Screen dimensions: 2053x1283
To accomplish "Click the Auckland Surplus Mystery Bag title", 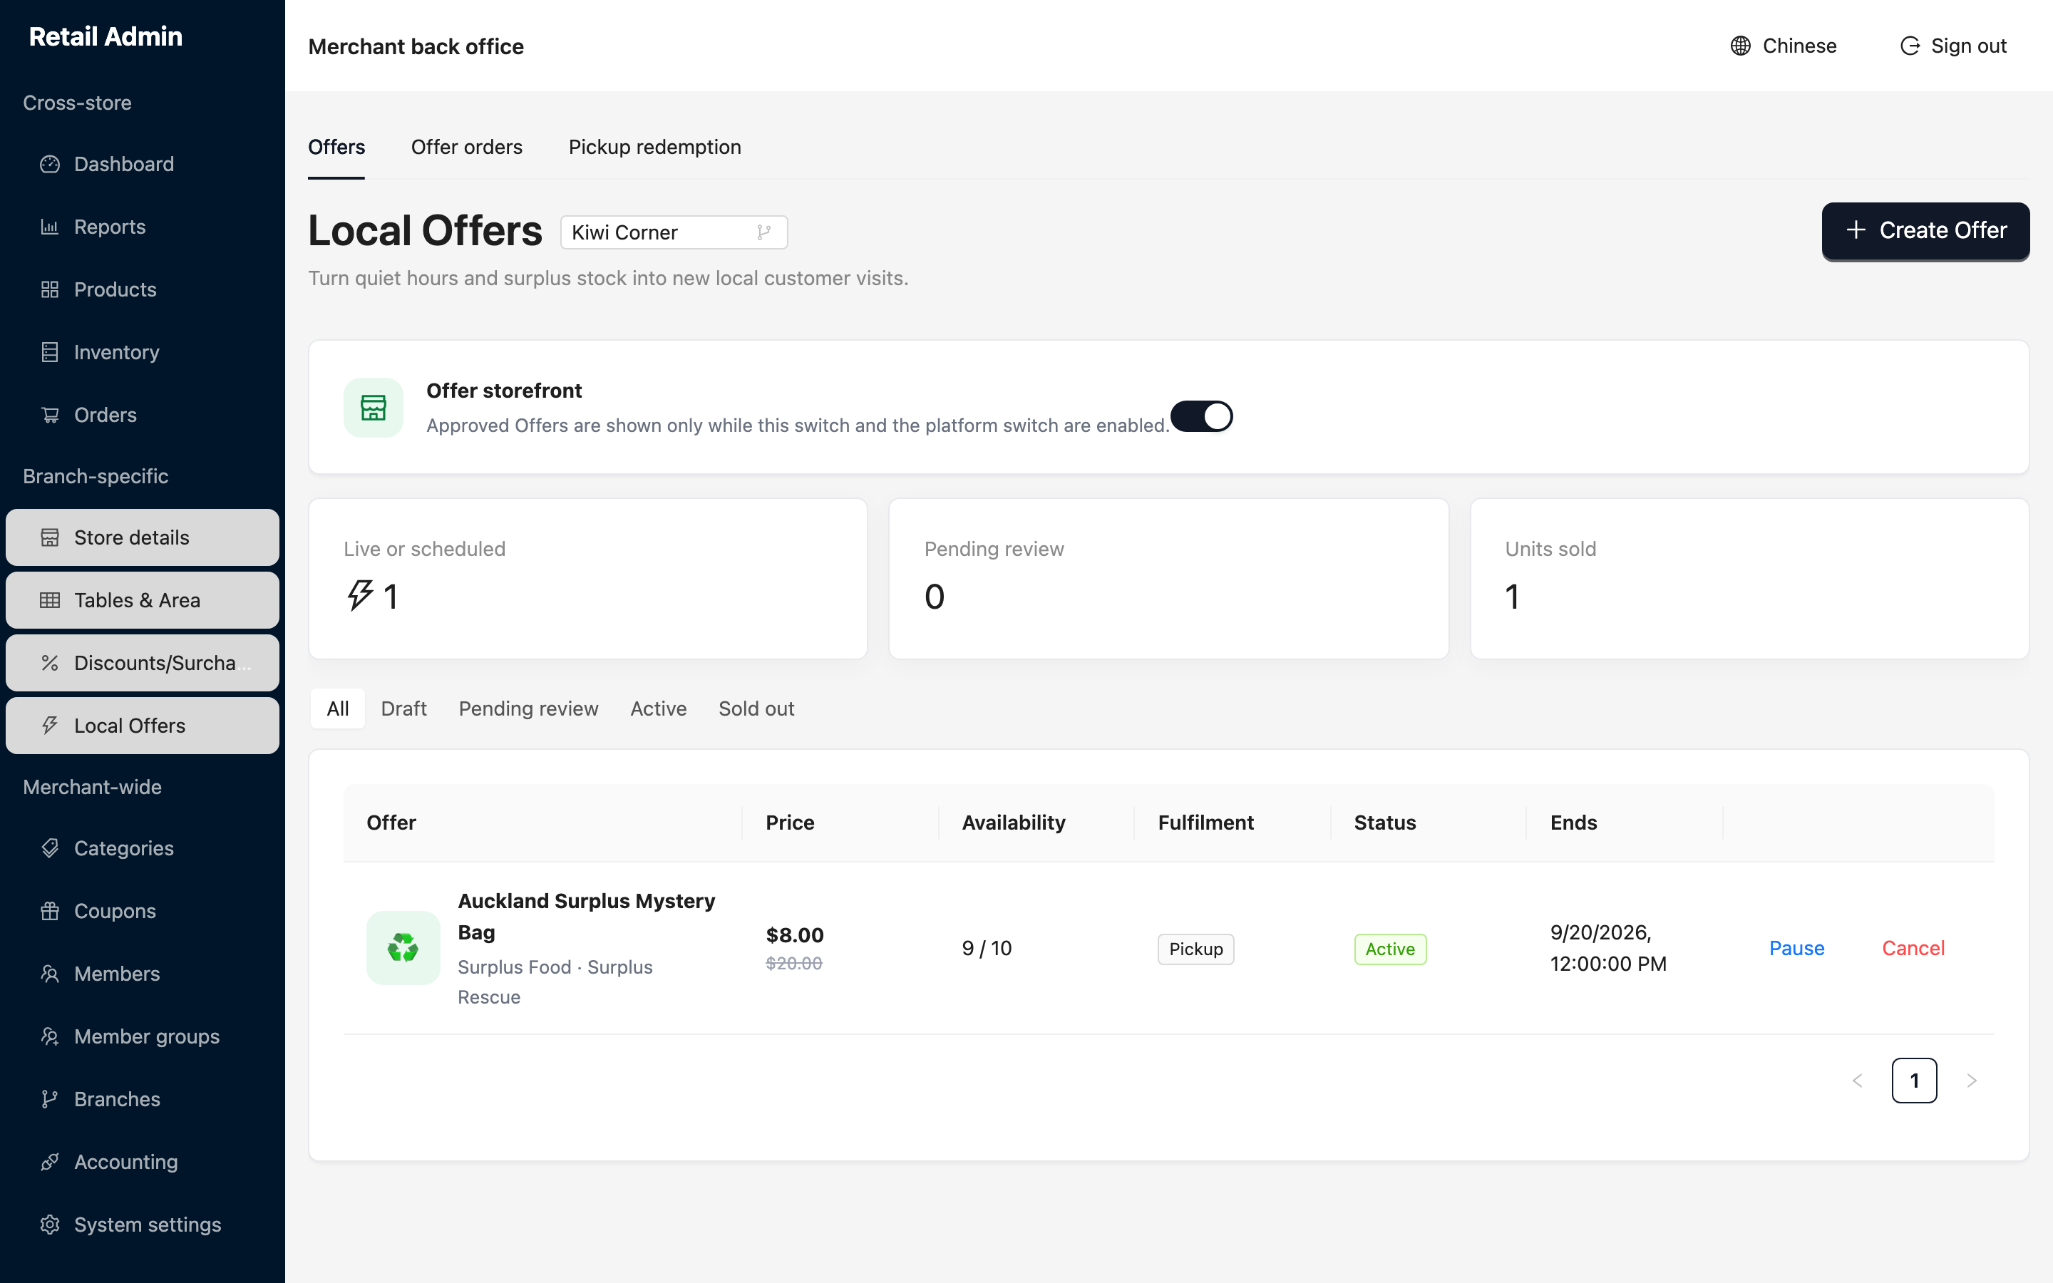I will (x=586, y=917).
